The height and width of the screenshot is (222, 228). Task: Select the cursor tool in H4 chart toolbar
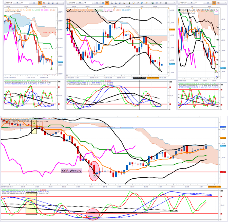(120, 3)
